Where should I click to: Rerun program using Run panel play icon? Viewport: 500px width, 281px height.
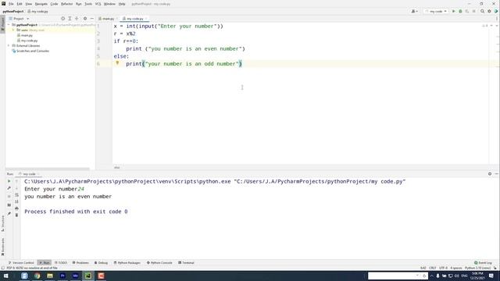point(9,181)
